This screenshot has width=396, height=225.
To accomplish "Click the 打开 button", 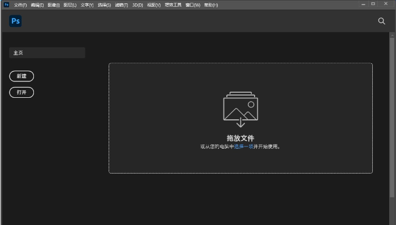I will pos(21,92).
